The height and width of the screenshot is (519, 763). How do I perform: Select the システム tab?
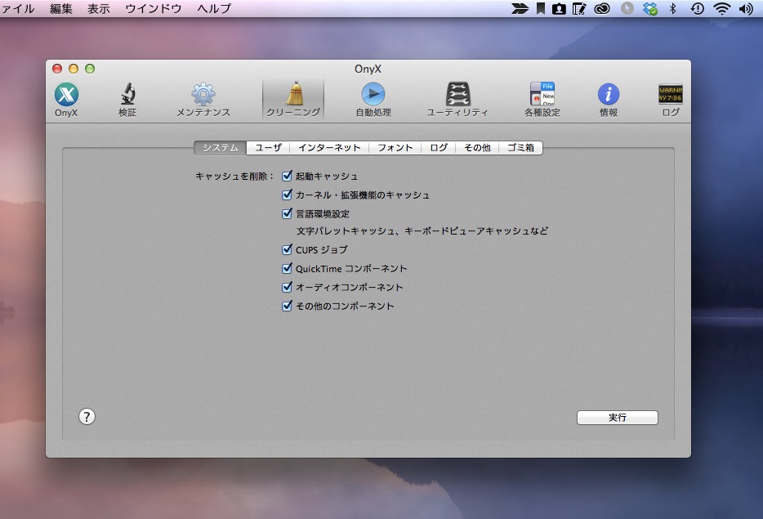click(220, 147)
